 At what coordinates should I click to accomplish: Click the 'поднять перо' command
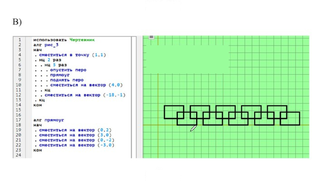67,80
